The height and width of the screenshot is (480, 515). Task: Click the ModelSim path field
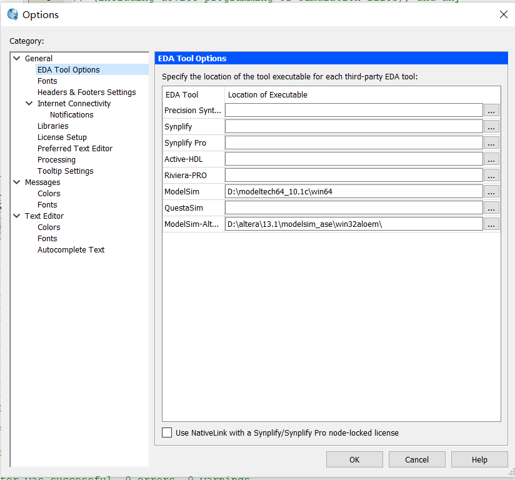click(354, 191)
